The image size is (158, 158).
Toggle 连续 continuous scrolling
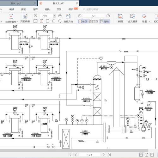105,21
